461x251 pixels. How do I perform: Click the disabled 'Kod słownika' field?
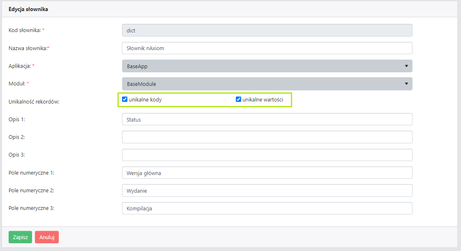pyautogui.click(x=267, y=30)
